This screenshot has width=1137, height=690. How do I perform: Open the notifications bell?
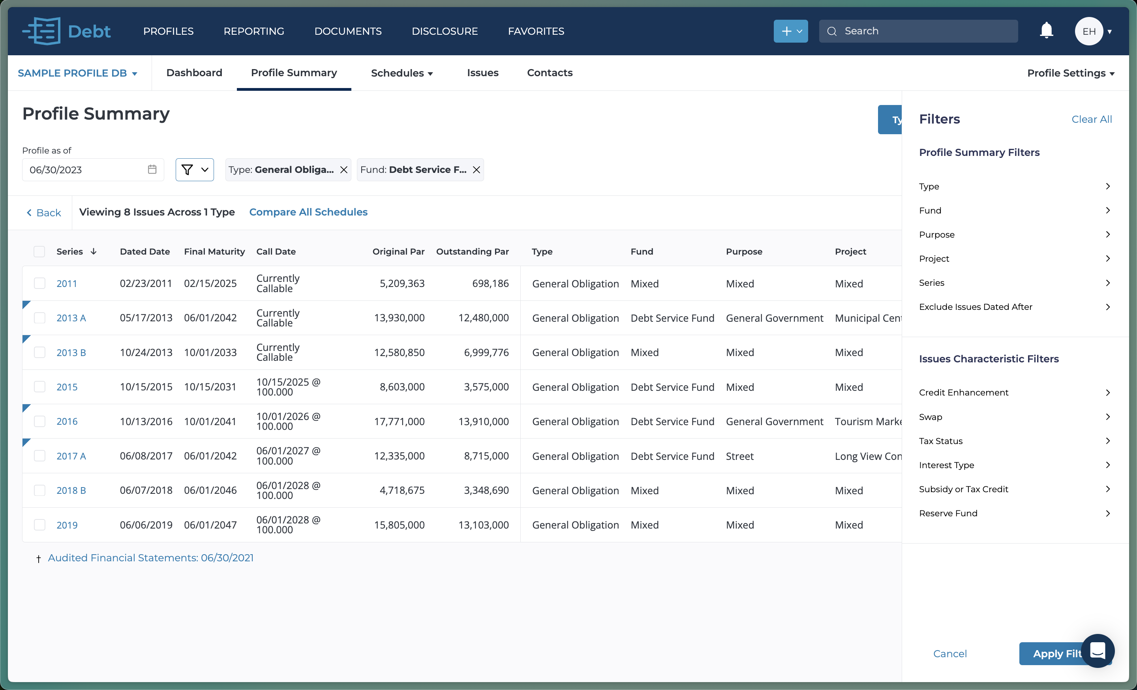1046,30
